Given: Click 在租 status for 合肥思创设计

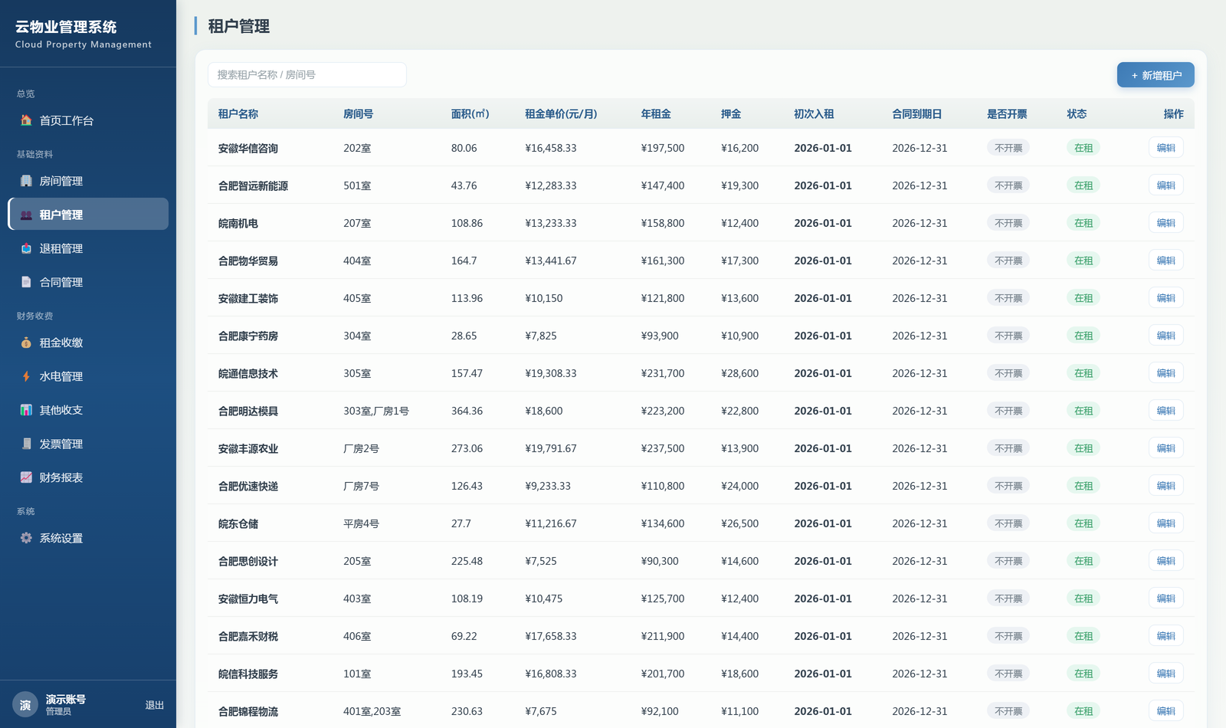Looking at the screenshot, I should (x=1083, y=561).
